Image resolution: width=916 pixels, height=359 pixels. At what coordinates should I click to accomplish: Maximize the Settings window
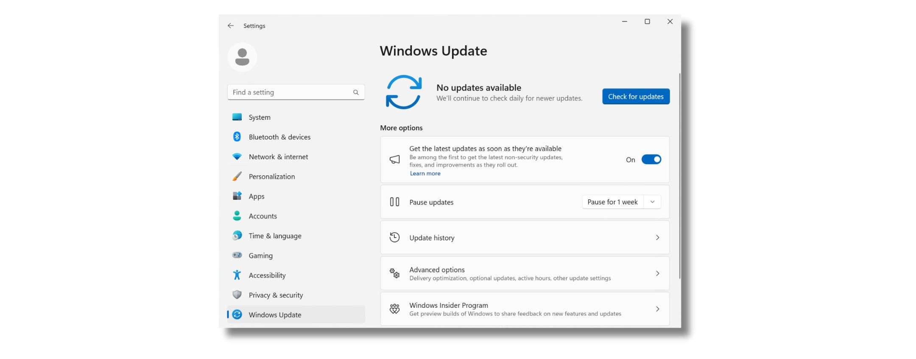tap(647, 22)
